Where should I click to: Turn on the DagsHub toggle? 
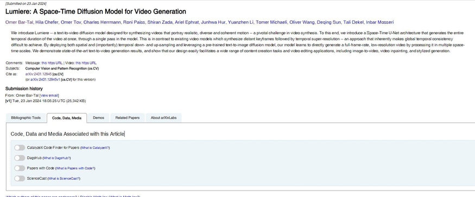coord(20,158)
